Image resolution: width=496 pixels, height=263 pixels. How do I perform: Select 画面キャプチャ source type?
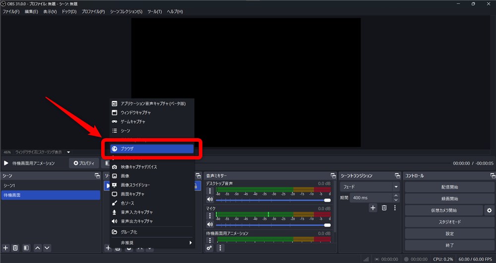point(152,194)
